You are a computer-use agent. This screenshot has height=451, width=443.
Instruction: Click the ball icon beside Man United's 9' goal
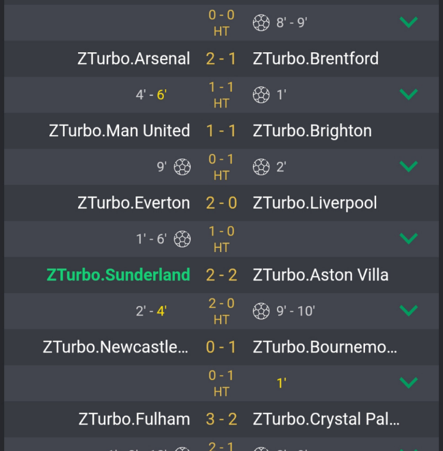(x=182, y=167)
